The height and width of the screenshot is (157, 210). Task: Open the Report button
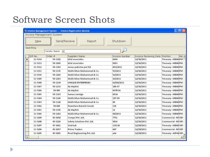tap(92, 41)
